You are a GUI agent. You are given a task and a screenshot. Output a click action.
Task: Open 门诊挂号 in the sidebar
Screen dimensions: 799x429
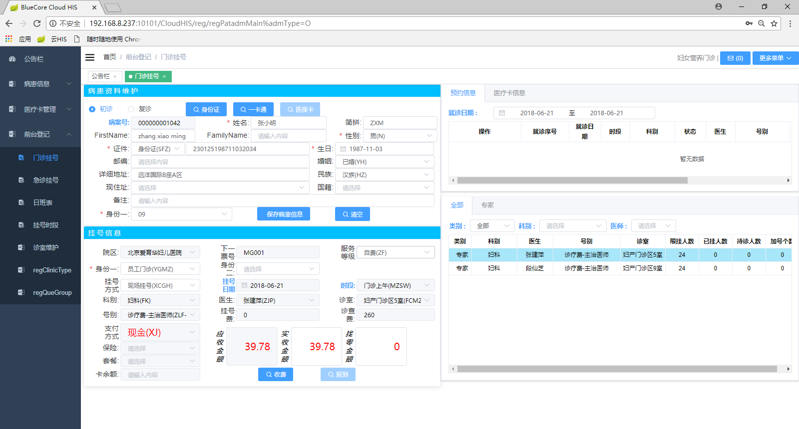[x=40, y=158]
